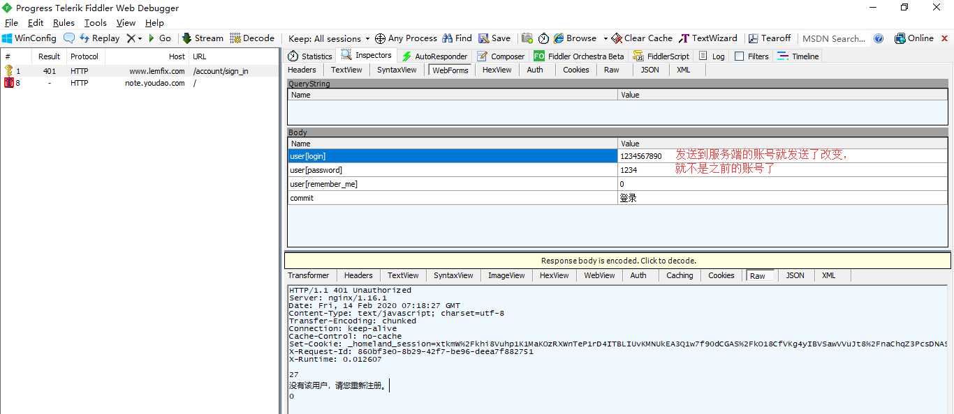Screen dimensions: 954x414
Task: Toggle Stream mode in the toolbar
Action: click(x=203, y=38)
